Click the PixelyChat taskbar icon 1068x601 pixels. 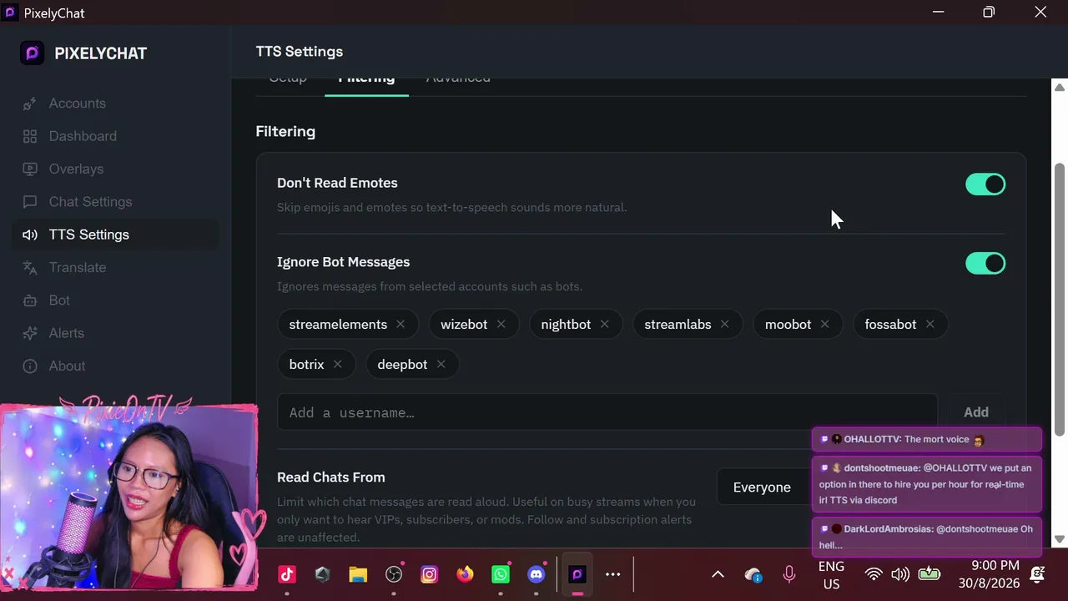click(x=577, y=574)
